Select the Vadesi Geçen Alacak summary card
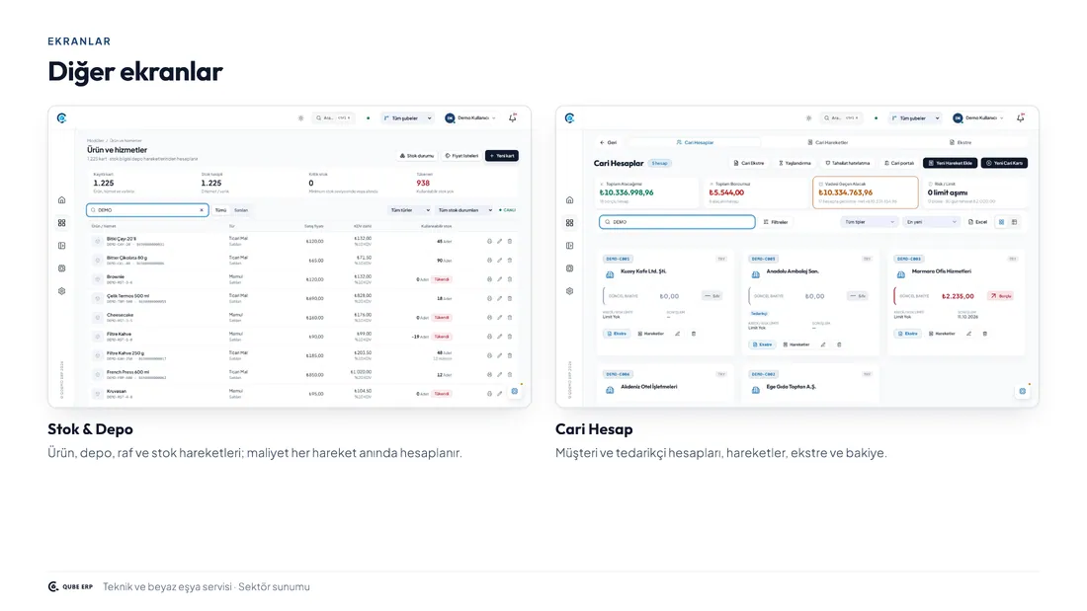Screen dimensions: 1087x611 [866, 191]
